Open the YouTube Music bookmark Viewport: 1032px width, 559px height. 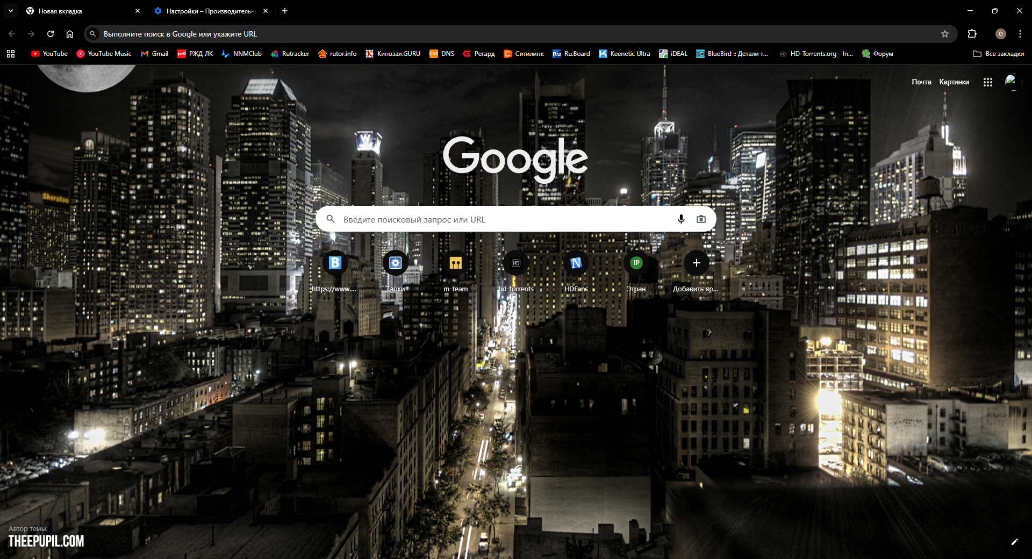[x=104, y=54]
